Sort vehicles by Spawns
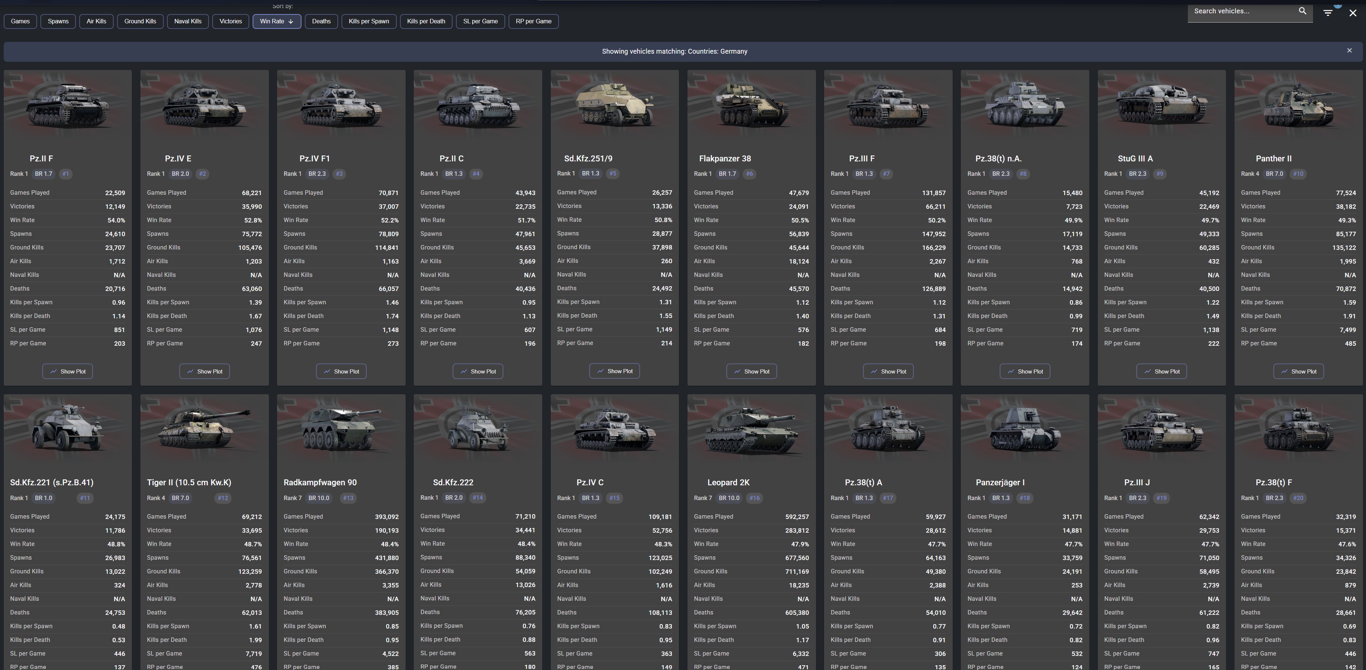The image size is (1366, 670). pos(58,21)
